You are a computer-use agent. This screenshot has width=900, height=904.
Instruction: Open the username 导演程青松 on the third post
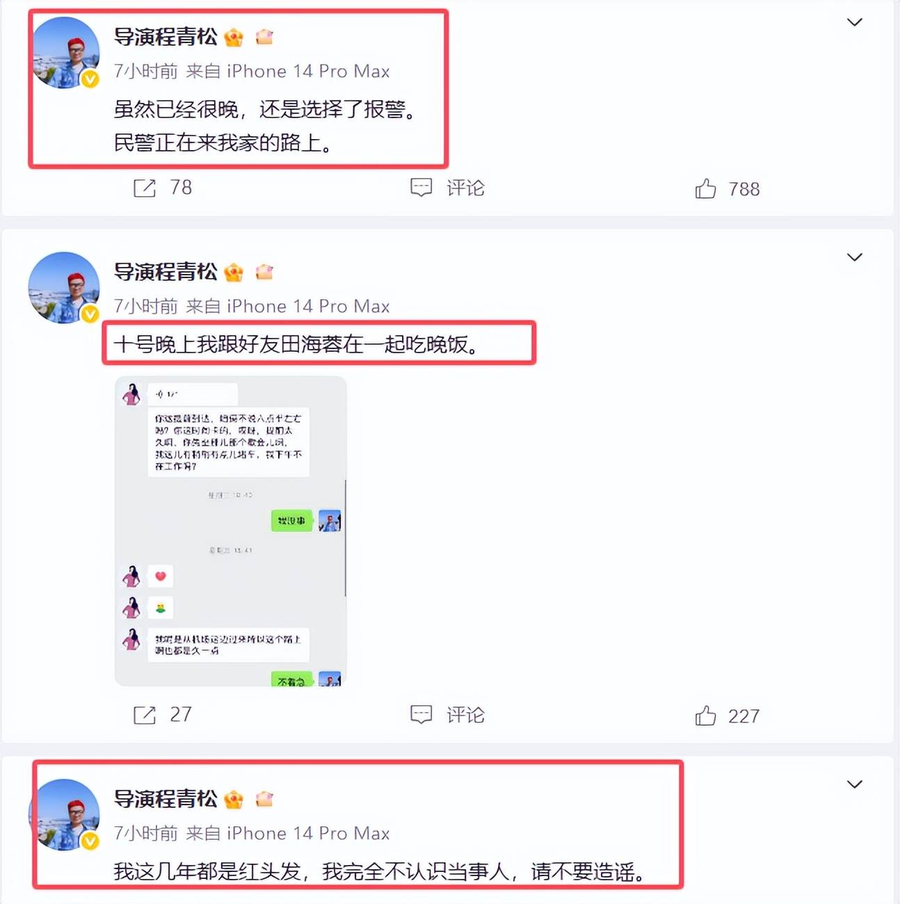166,799
